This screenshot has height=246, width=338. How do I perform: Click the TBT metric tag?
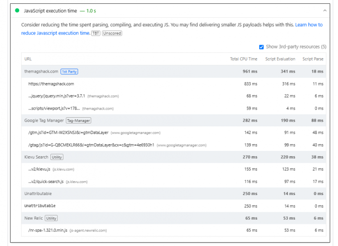[x=96, y=33]
